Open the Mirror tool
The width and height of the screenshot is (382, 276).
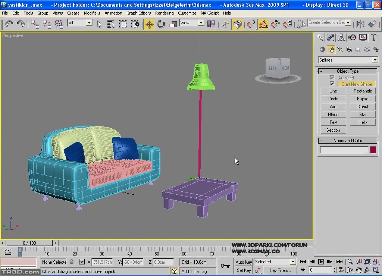click(x=360, y=25)
